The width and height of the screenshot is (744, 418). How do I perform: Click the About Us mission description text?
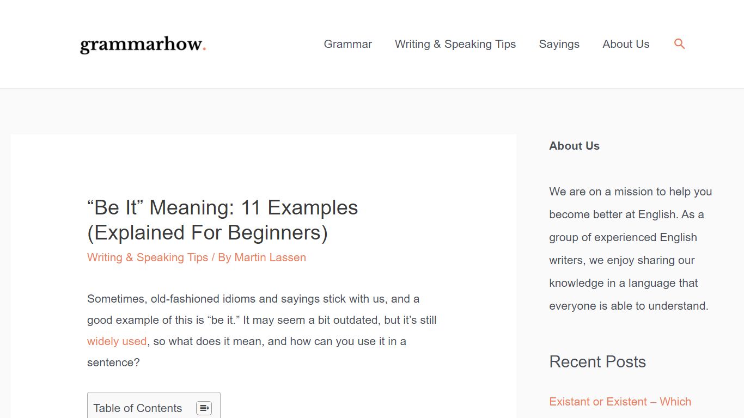coord(631,249)
